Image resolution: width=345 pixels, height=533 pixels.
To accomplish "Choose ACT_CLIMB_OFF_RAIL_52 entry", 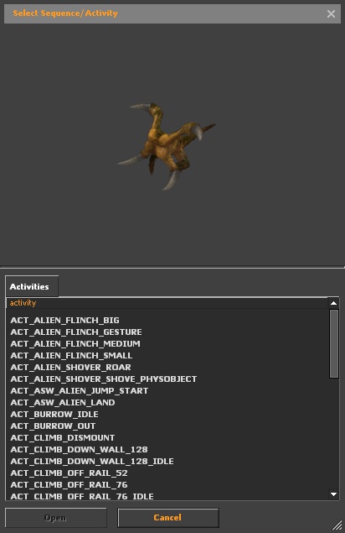I will point(167,473).
